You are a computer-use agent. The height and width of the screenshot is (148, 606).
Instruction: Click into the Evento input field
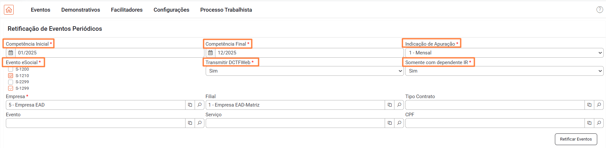95,123
